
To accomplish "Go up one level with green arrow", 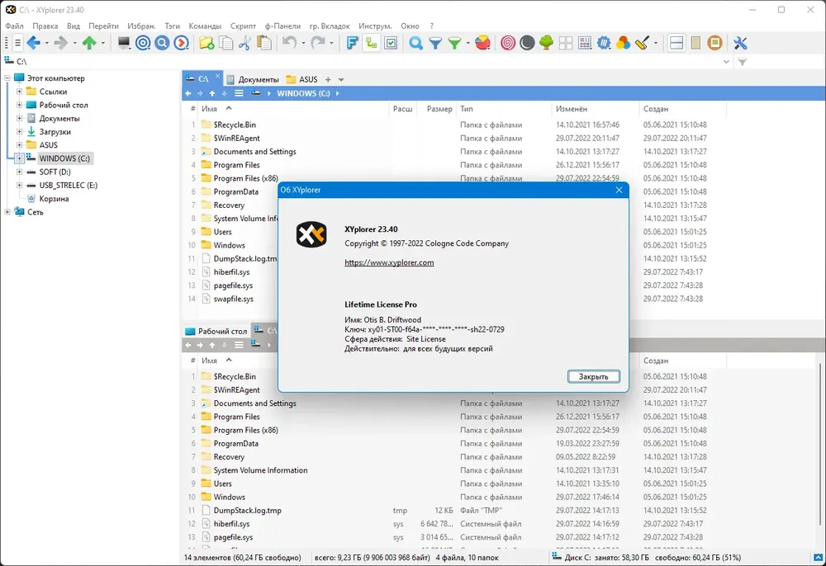I will 89,43.
